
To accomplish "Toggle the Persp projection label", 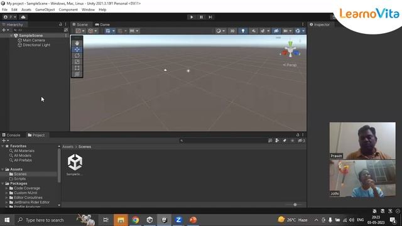I will [x=290, y=65].
